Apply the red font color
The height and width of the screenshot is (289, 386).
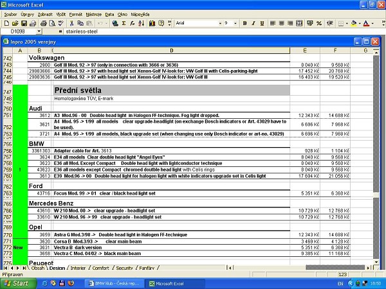pyautogui.click(x=366, y=23)
